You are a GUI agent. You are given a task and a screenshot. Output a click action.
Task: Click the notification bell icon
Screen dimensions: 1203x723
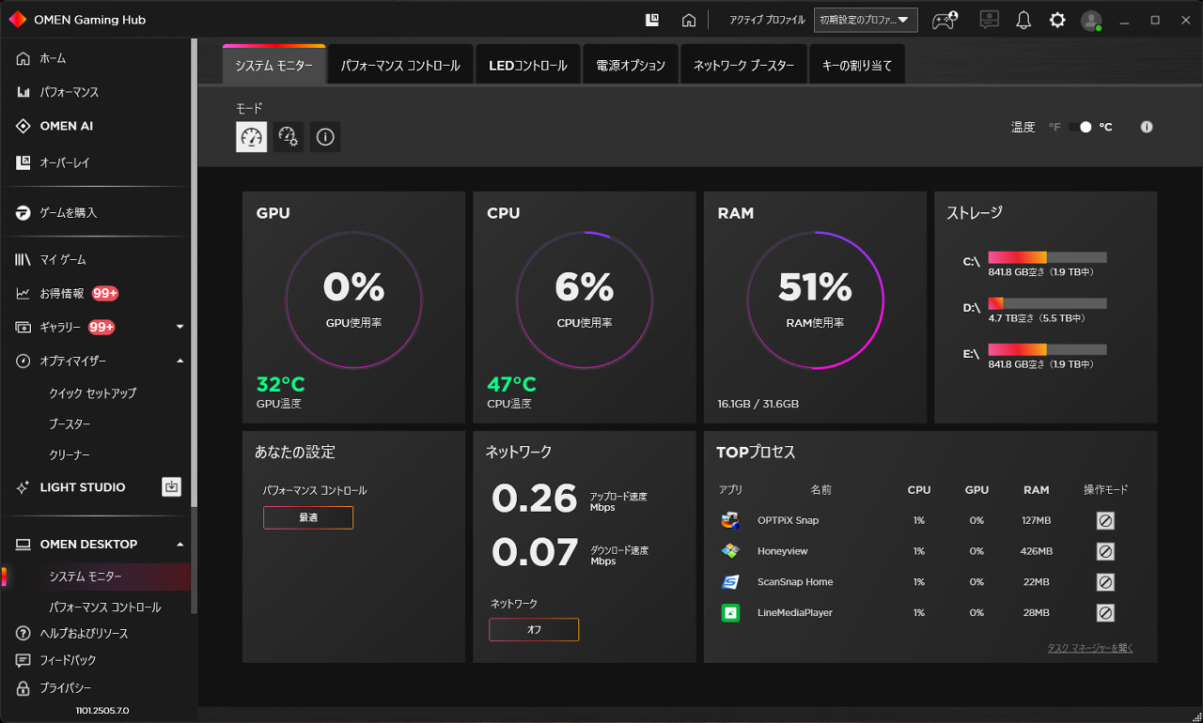pyautogui.click(x=1023, y=20)
